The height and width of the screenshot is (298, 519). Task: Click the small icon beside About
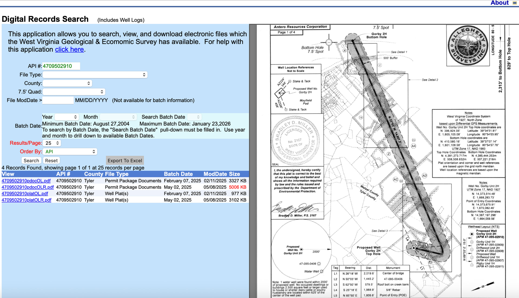[x=514, y=3]
